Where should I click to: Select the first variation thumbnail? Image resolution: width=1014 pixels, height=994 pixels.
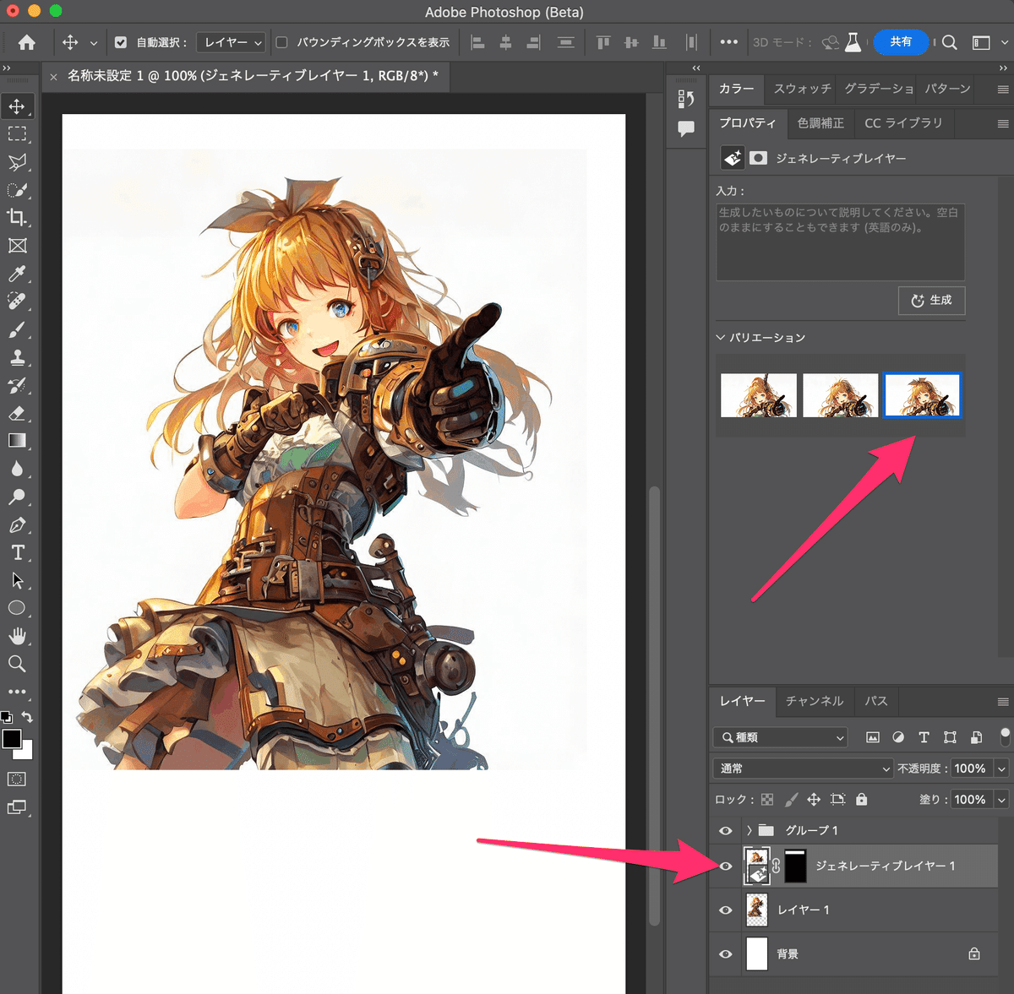coord(758,394)
